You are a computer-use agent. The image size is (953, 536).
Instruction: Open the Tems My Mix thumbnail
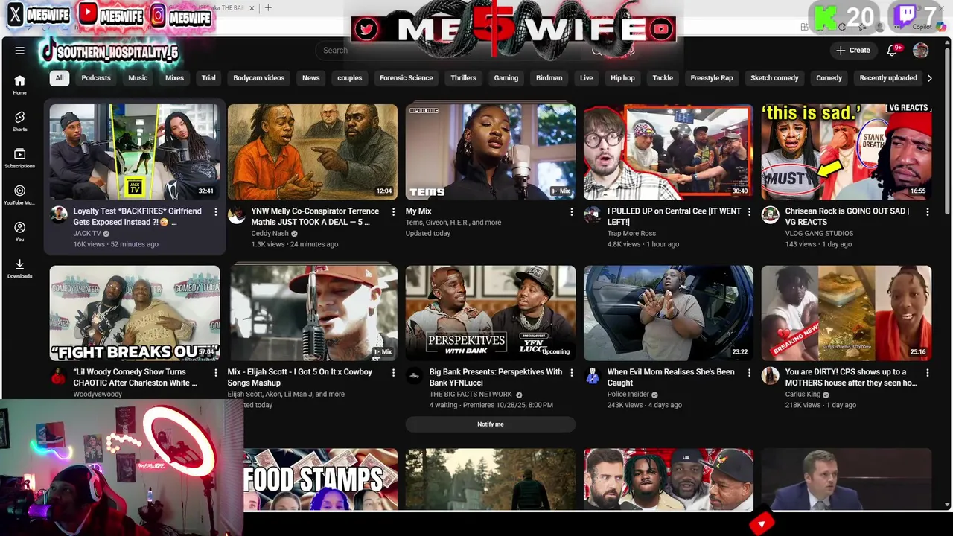[x=491, y=152]
